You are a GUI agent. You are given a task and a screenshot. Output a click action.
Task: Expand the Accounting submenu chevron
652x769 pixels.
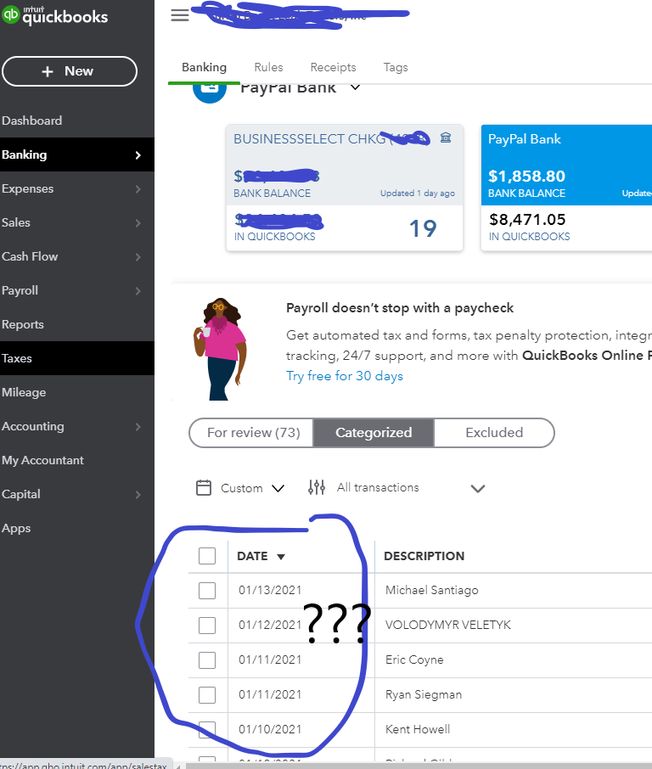138,427
